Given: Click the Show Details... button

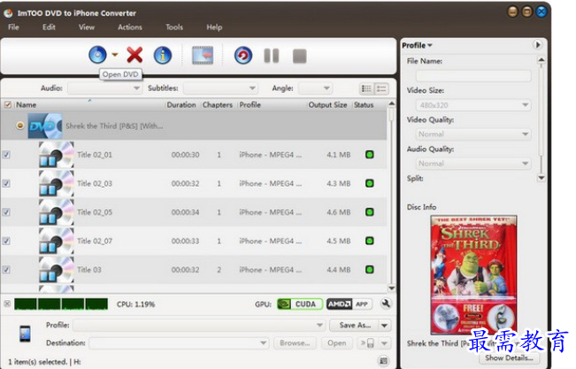Looking at the screenshot, I should [509, 357].
